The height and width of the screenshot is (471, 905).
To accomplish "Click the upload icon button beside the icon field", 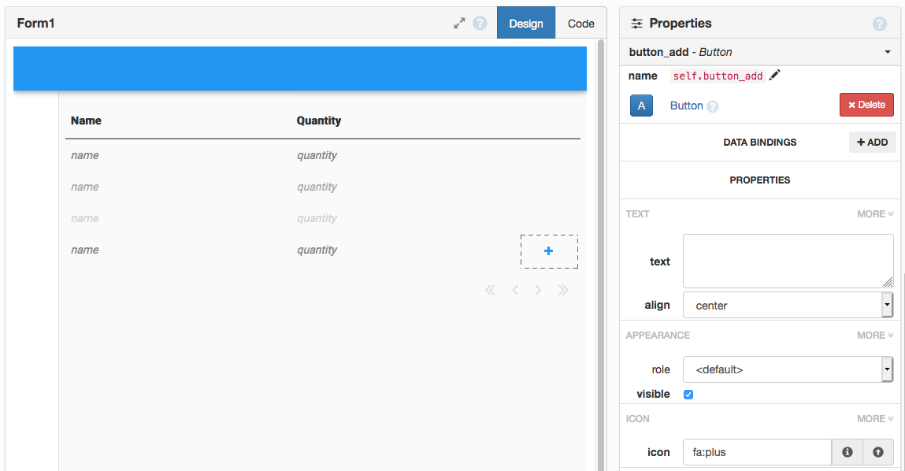I will pyautogui.click(x=878, y=452).
